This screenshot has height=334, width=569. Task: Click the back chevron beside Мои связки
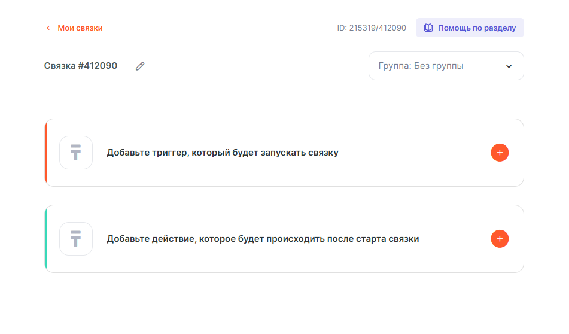point(48,28)
